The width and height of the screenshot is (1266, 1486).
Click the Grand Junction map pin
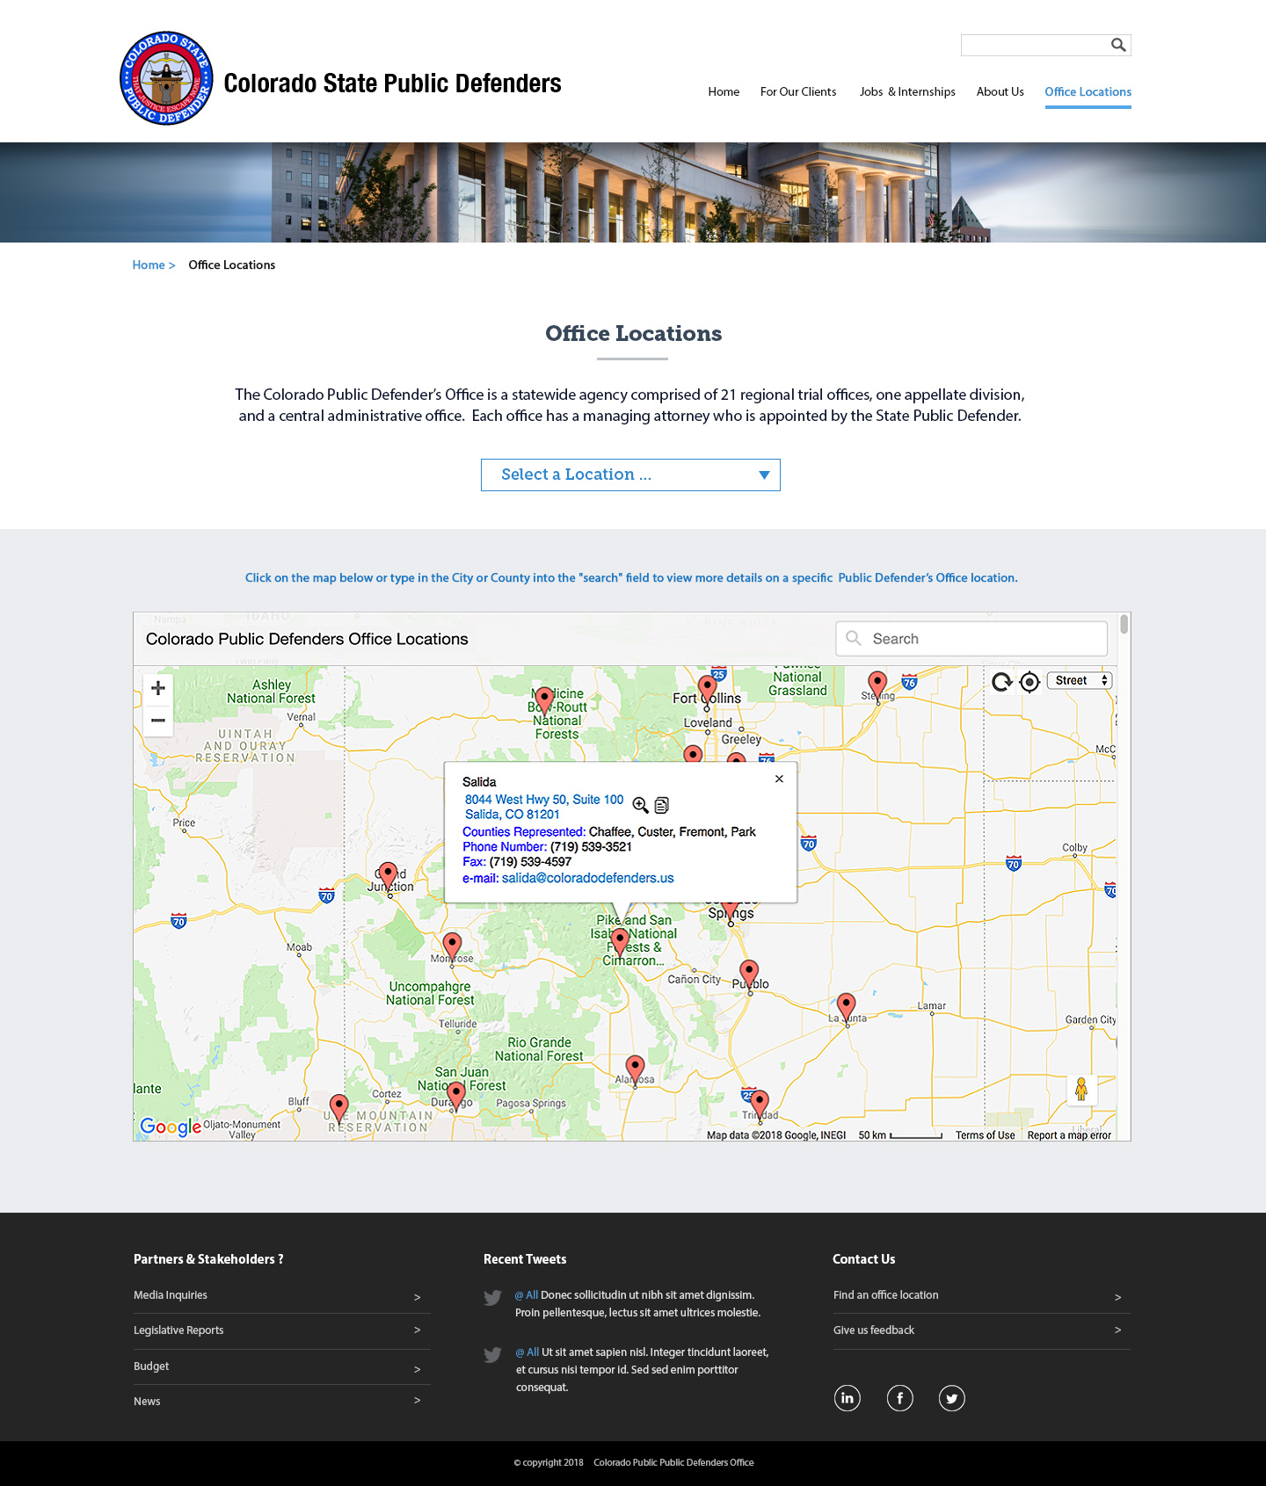[388, 877]
